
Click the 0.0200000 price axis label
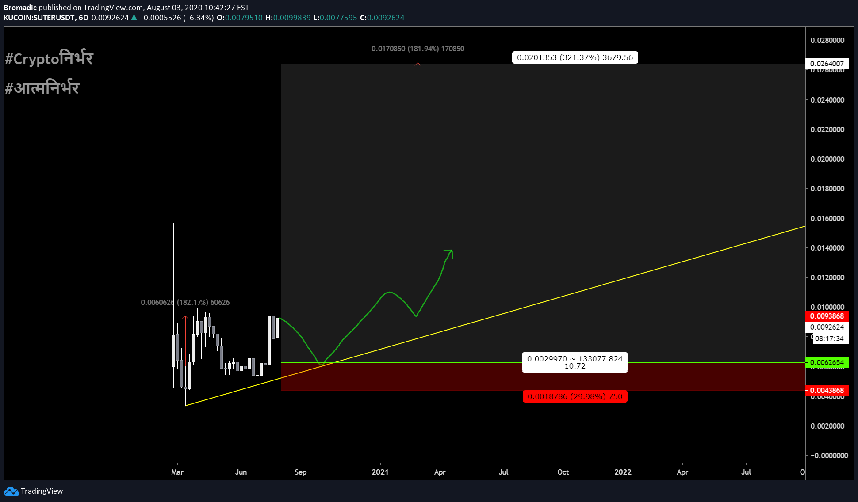click(x=827, y=159)
